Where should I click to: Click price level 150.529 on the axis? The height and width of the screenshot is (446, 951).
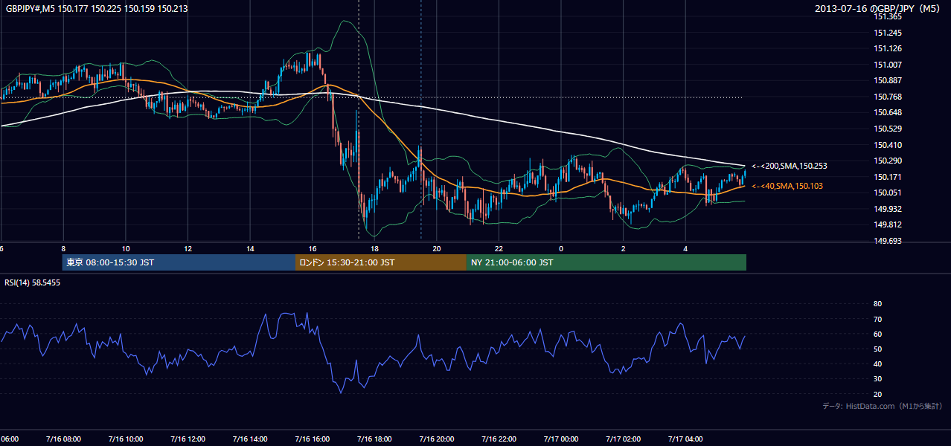pos(888,129)
